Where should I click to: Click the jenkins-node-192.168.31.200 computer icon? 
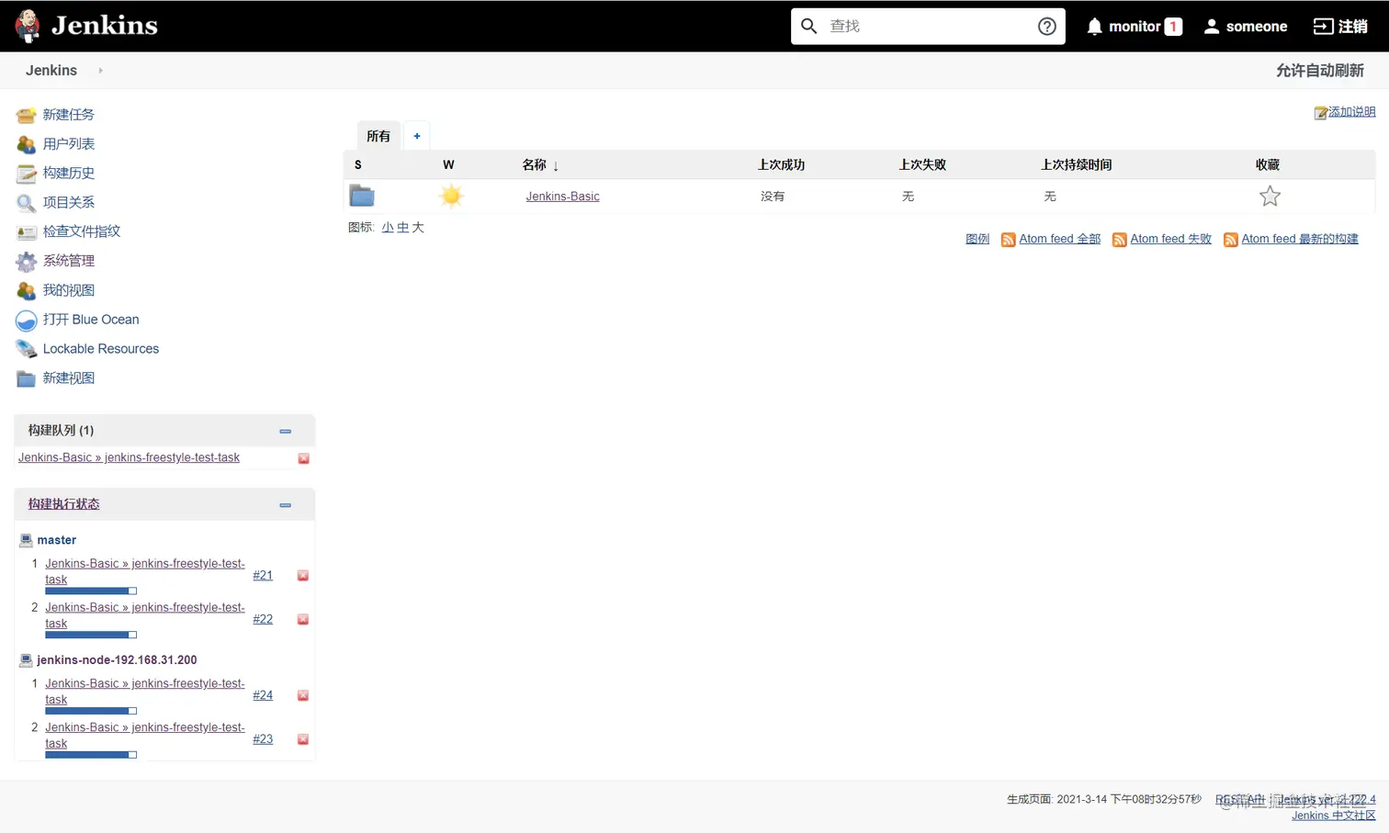point(26,659)
